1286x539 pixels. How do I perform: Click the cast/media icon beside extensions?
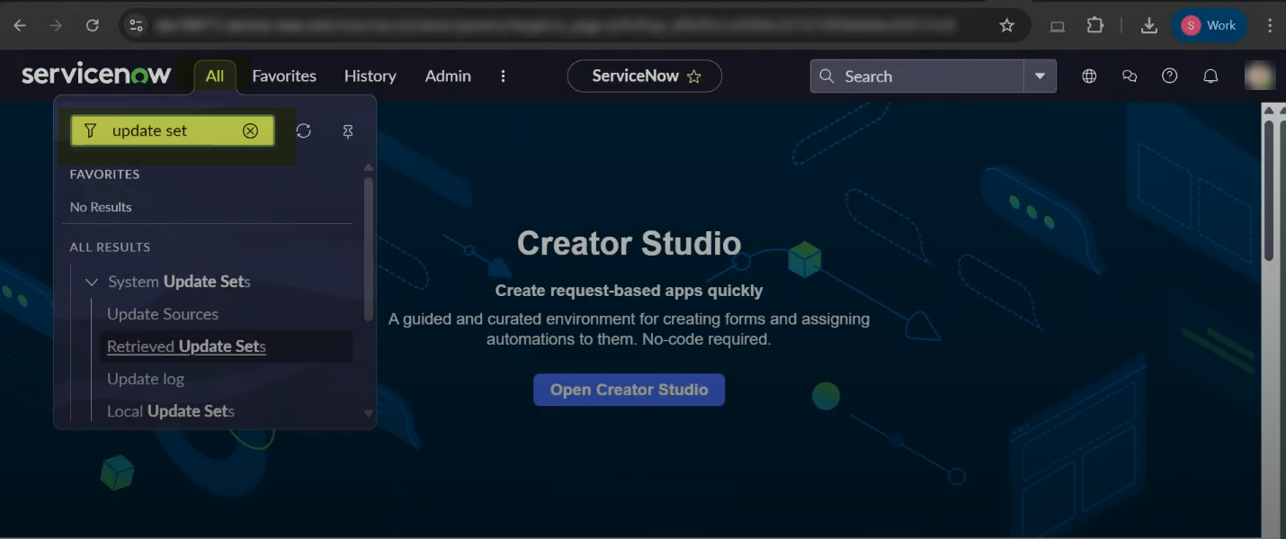1058,26
